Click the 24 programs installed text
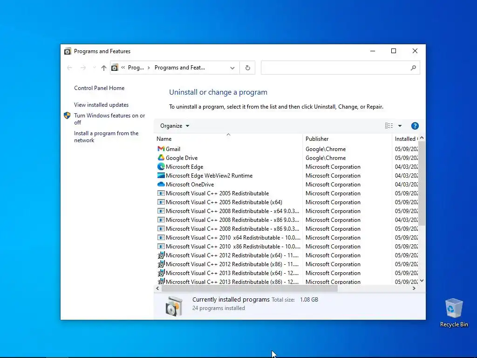Screen dimensions: 477x358 (218, 308)
